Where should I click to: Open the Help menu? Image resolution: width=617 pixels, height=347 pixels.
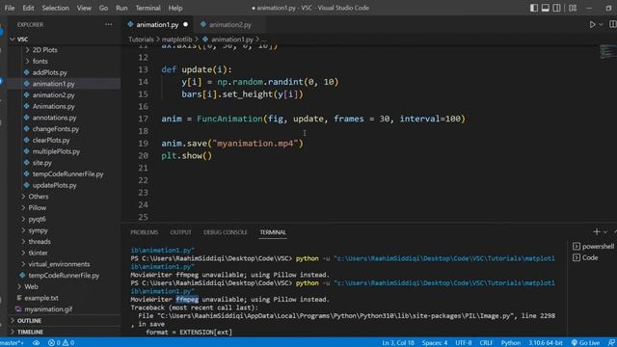coord(175,8)
